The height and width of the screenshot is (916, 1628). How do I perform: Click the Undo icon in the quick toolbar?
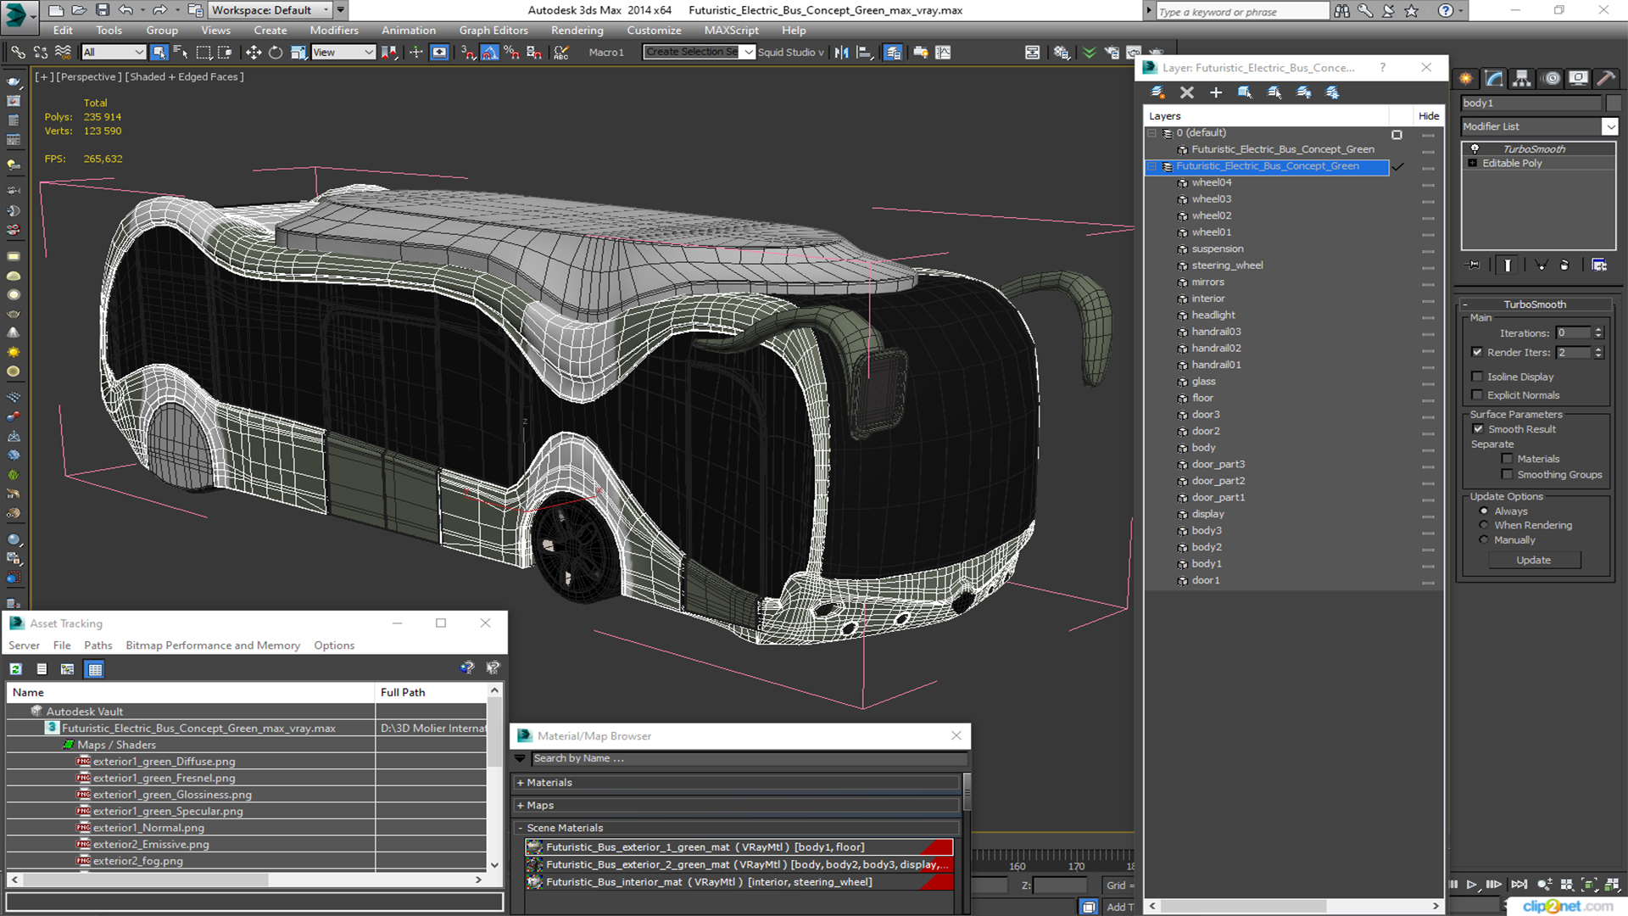coord(125,10)
